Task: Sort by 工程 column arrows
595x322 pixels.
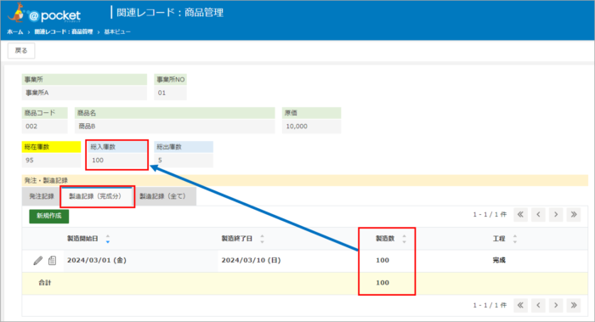Action: click(x=515, y=239)
